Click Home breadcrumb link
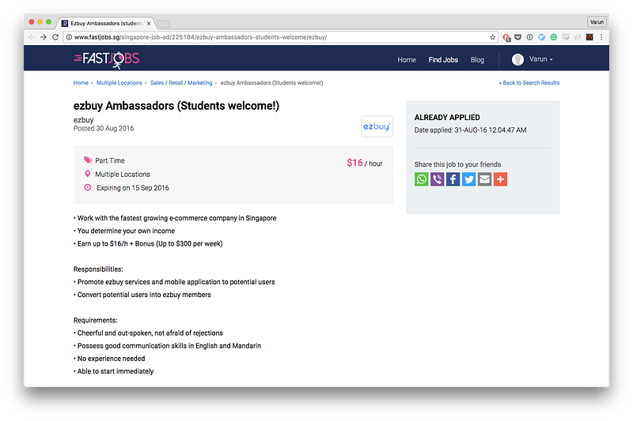This screenshot has width=633, height=421. 81,83
